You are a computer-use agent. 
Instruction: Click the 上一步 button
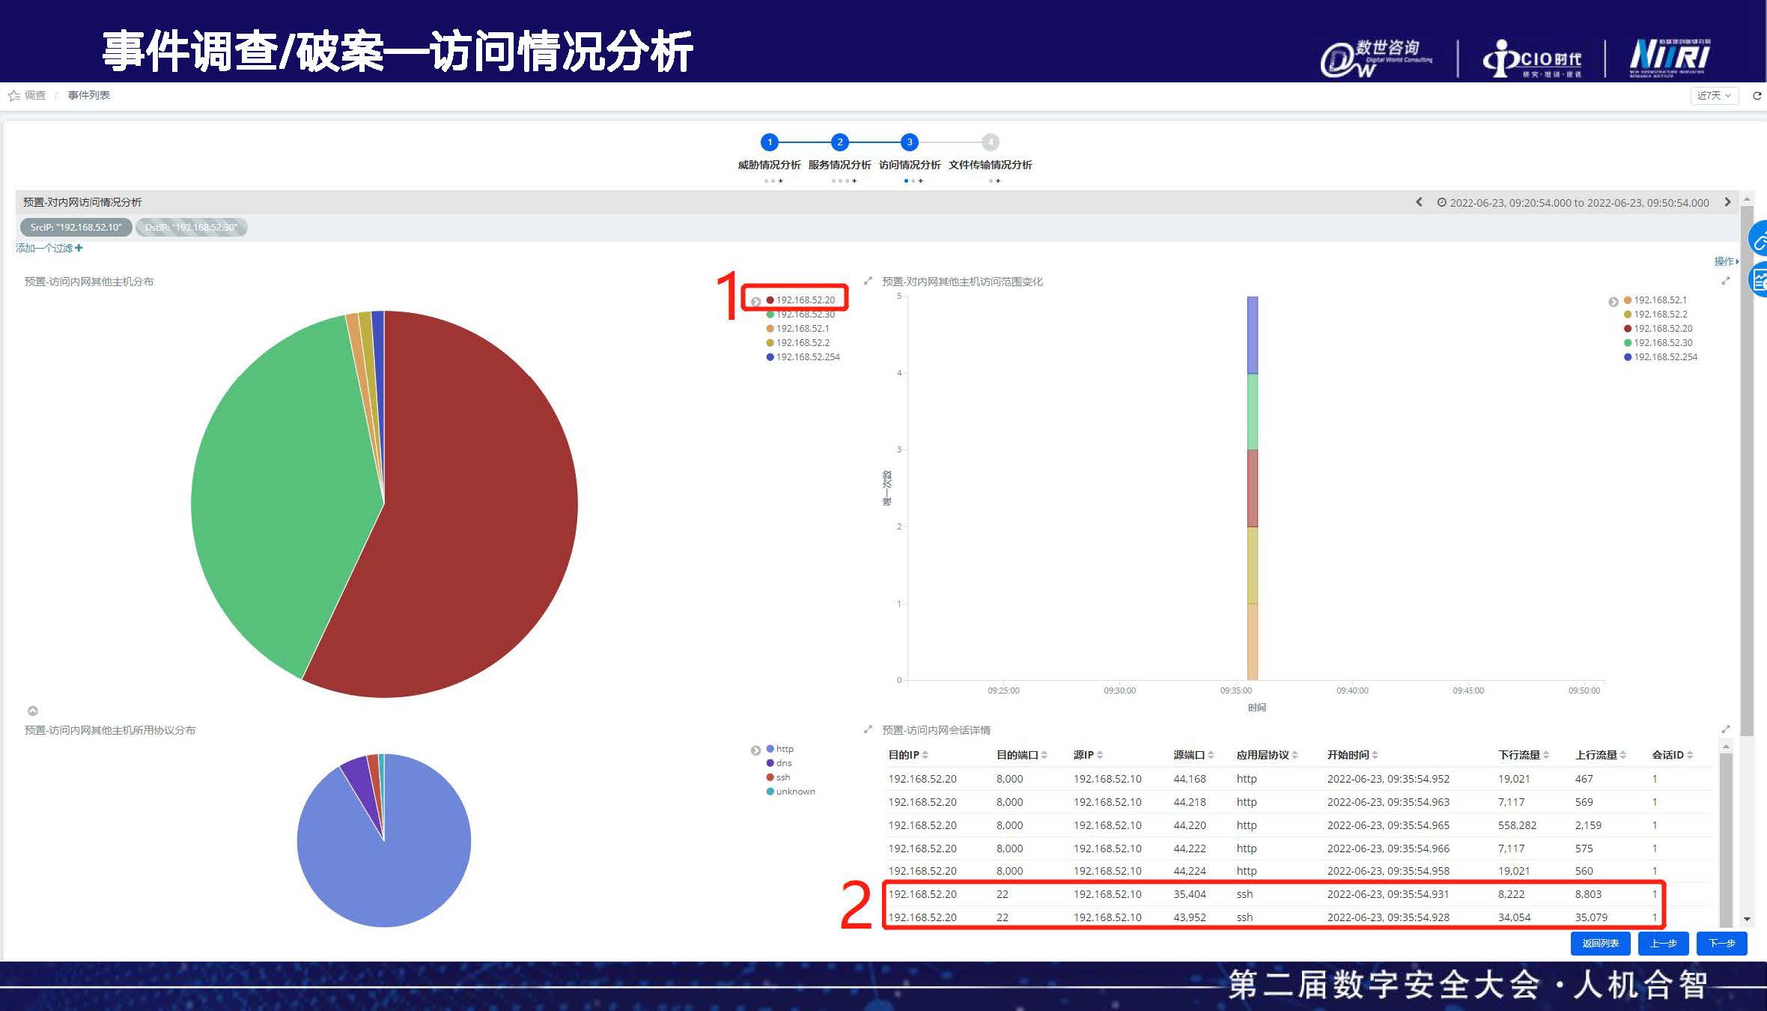click(1663, 943)
